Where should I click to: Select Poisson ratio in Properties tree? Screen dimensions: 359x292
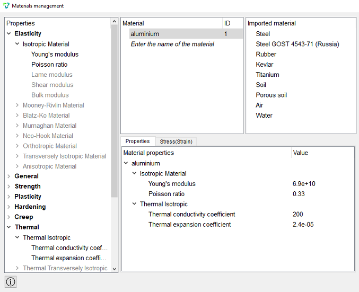49,65
